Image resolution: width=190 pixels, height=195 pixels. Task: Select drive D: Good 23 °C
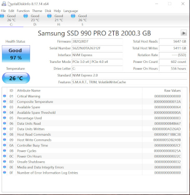[35, 20]
